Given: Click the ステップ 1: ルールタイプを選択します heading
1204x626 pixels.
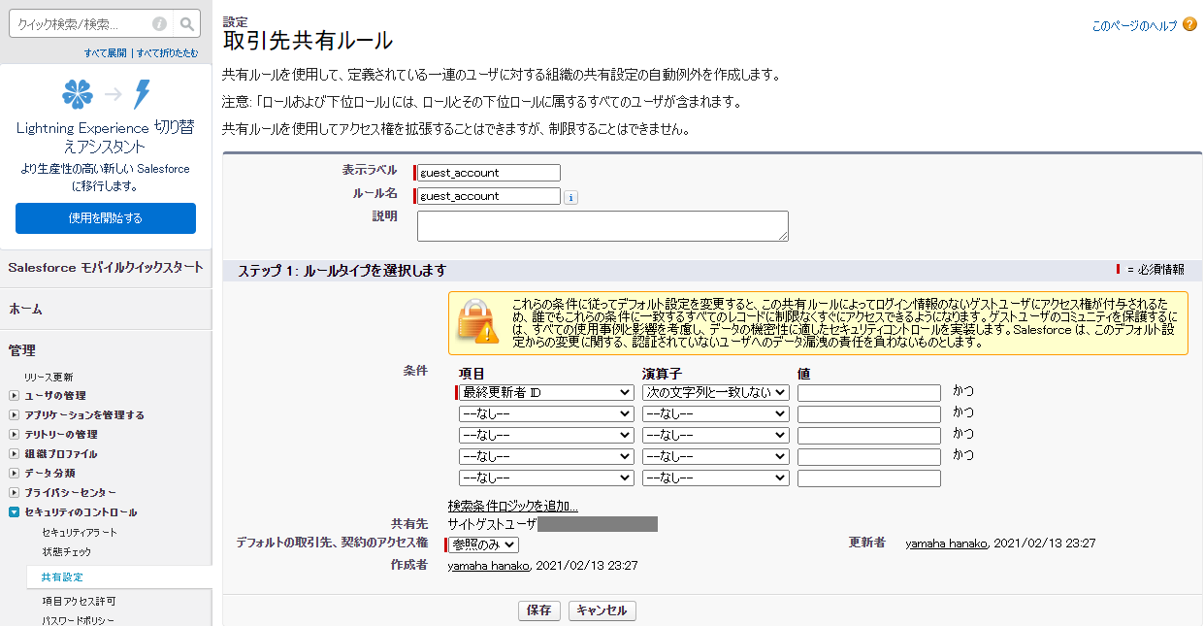Looking at the screenshot, I should tap(342, 271).
